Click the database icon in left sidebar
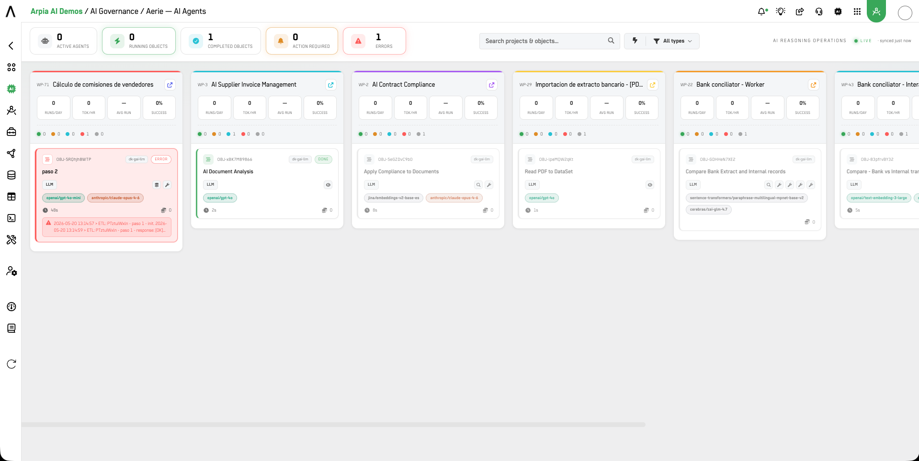The height and width of the screenshot is (461, 919). [11, 175]
